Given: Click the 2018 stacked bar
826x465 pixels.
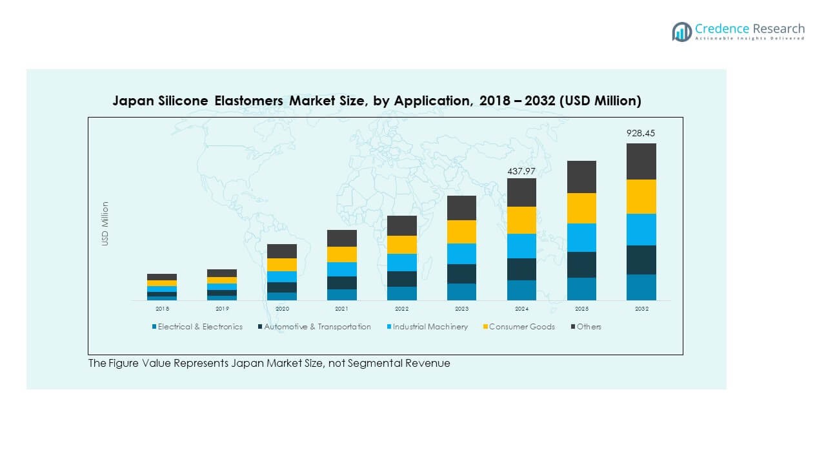Looking at the screenshot, I should click(x=162, y=287).
